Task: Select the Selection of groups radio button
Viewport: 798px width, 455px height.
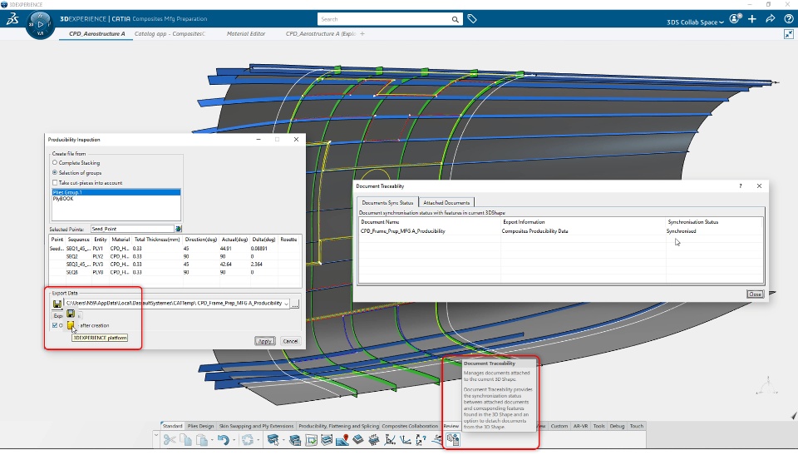Action: pos(55,172)
